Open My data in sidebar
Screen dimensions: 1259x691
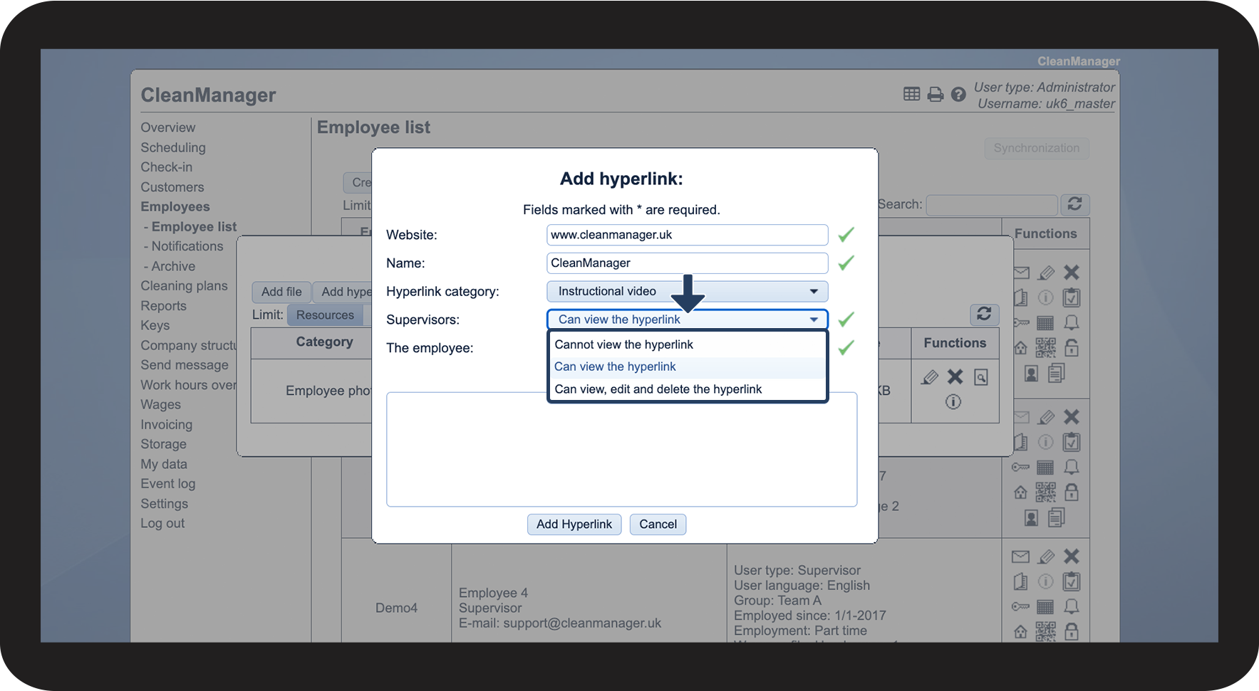click(x=164, y=464)
